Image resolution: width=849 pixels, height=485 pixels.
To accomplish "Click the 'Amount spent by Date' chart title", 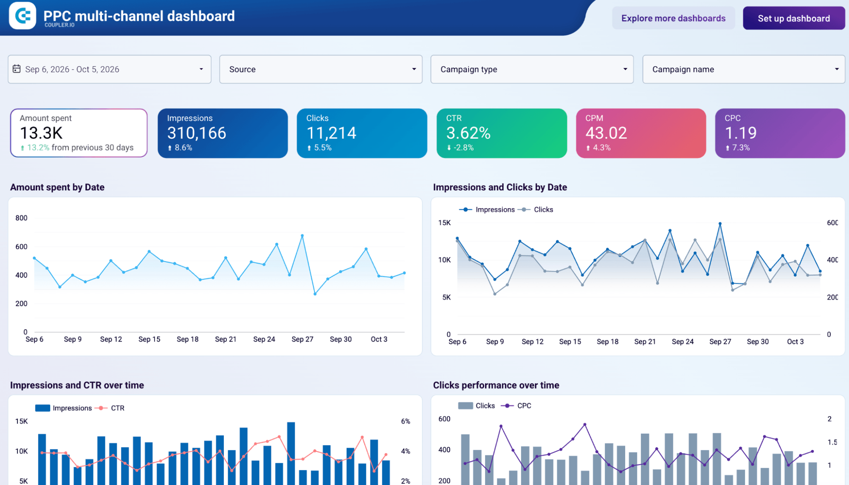I will 57,187.
